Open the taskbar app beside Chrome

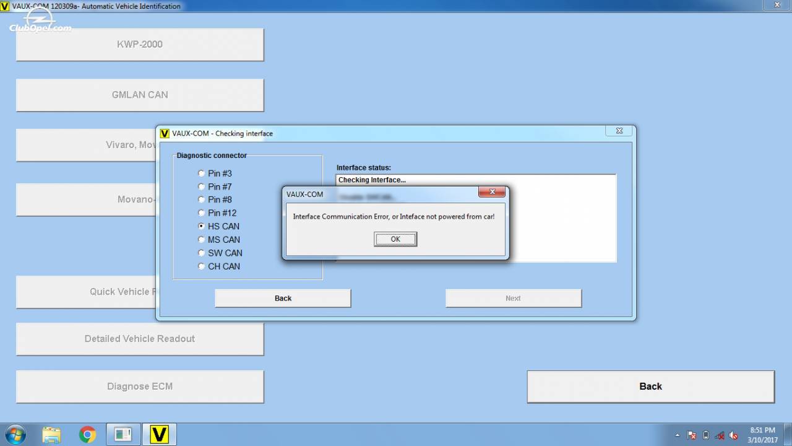pyautogui.click(x=123, y=434)
